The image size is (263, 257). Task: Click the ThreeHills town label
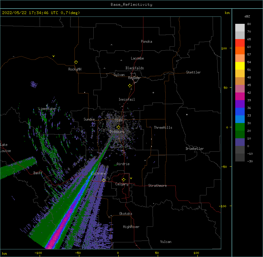(x=163, y=128)
